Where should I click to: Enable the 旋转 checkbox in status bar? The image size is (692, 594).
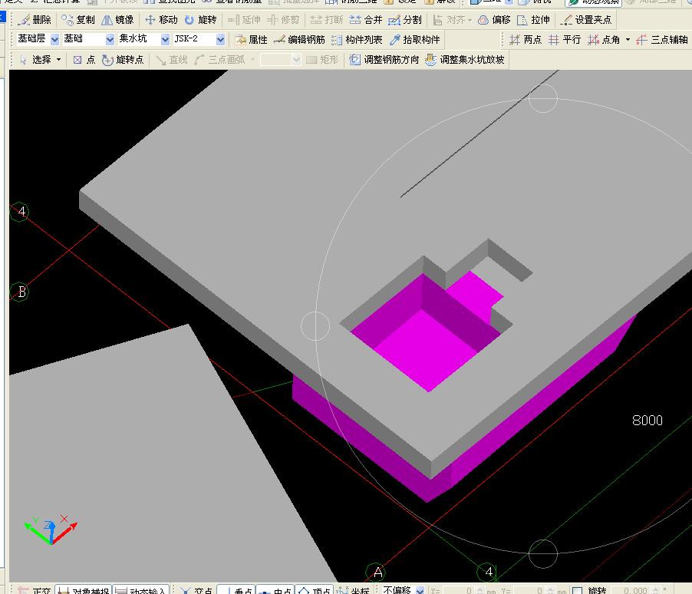578,590
